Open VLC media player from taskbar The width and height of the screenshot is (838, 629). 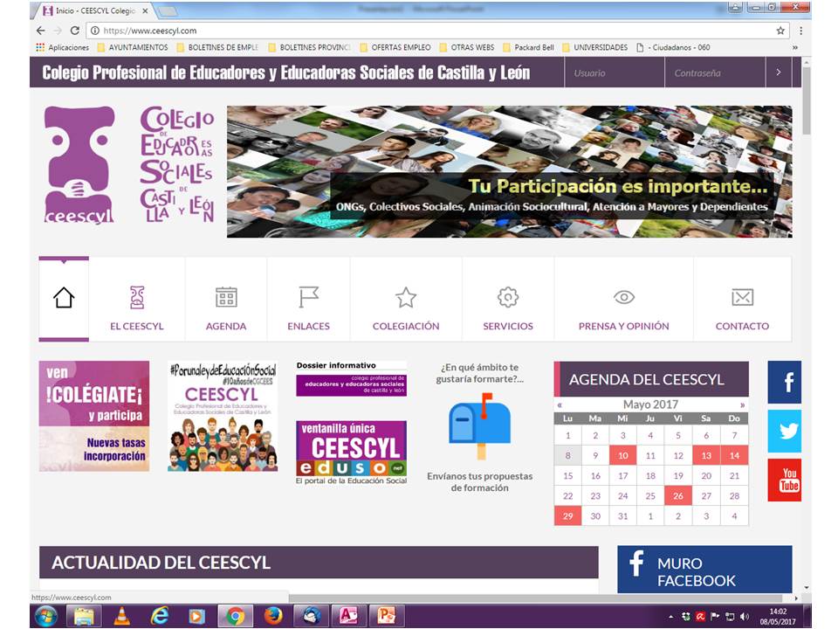click(122, 617)
